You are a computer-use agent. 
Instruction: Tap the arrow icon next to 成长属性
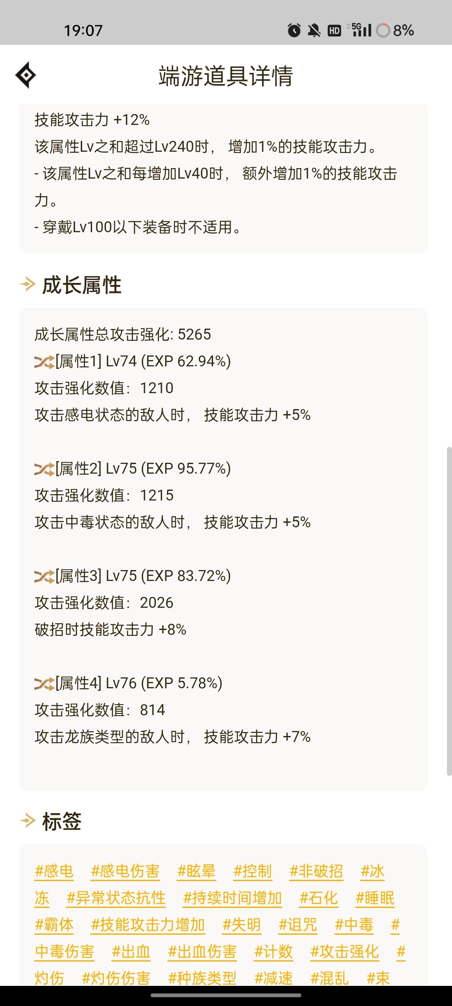pyautogui.click(x=28, y=284)
